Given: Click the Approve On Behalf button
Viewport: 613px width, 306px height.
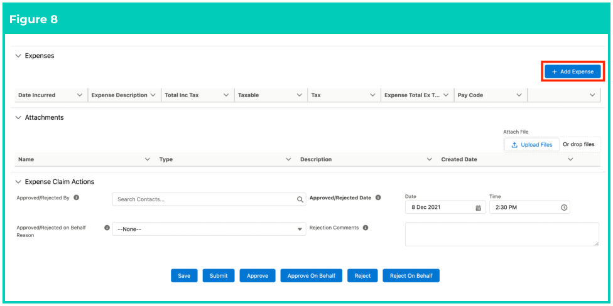Looking at the screenshot, I should click(x=312, y=275).
